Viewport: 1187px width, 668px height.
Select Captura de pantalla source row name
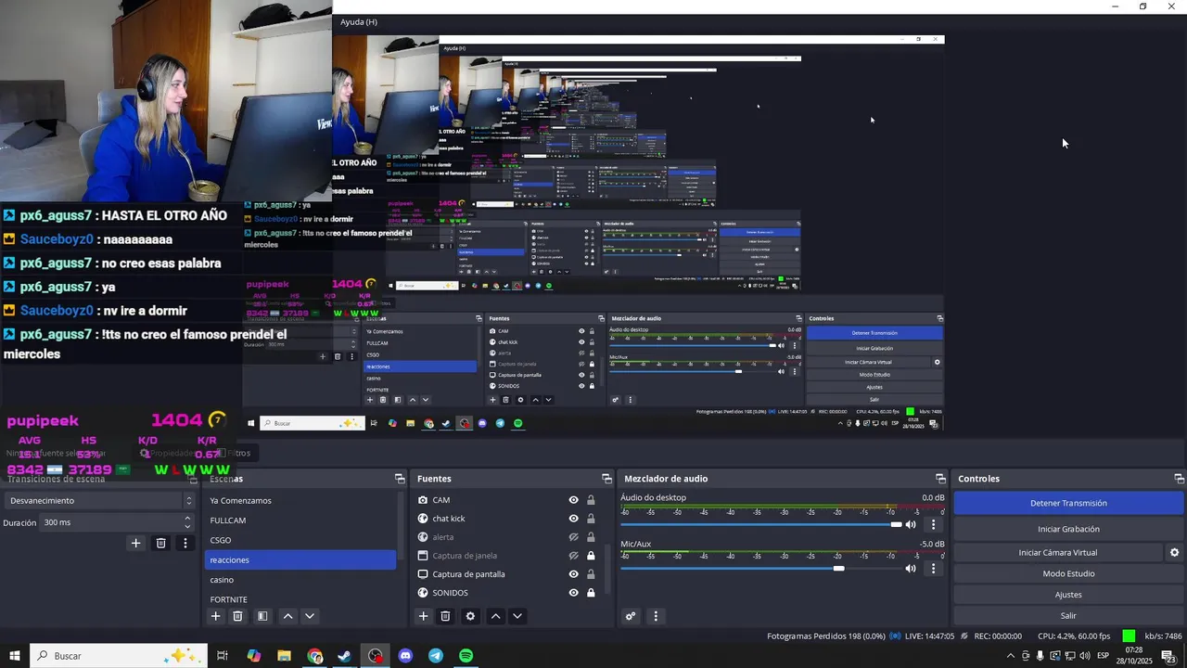click(468, 574)
